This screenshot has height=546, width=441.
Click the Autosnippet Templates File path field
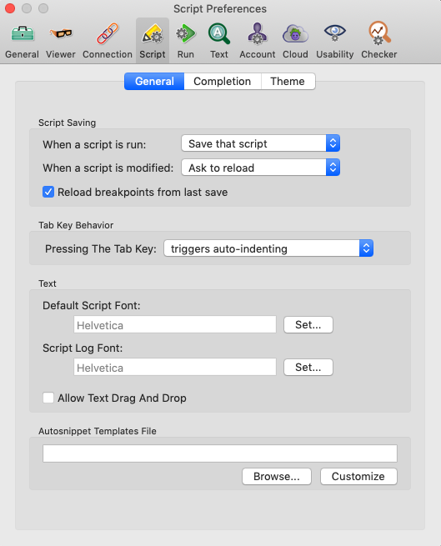click(x=220, y=453)
